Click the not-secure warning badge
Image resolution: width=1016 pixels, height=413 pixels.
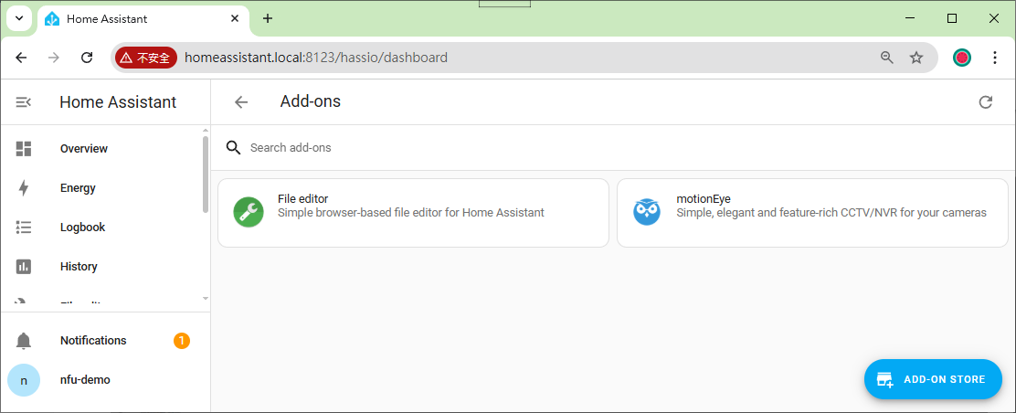146,58
